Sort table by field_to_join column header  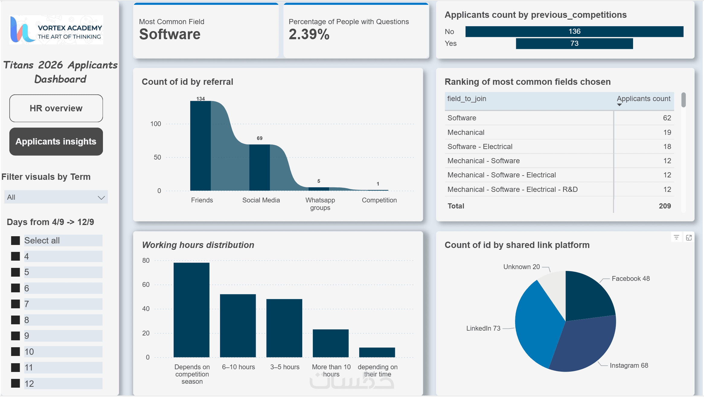(467, 99)
